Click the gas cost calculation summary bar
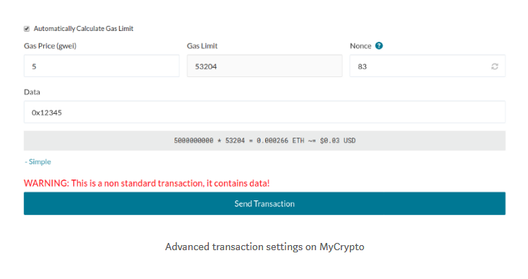This screenshot has height=279, width=528. [264, 141]
